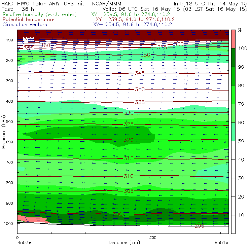Click the pink saturated humidity patch near surface
Screen dimensions: 249x249
pyautogui.click(x=32, y=219)
